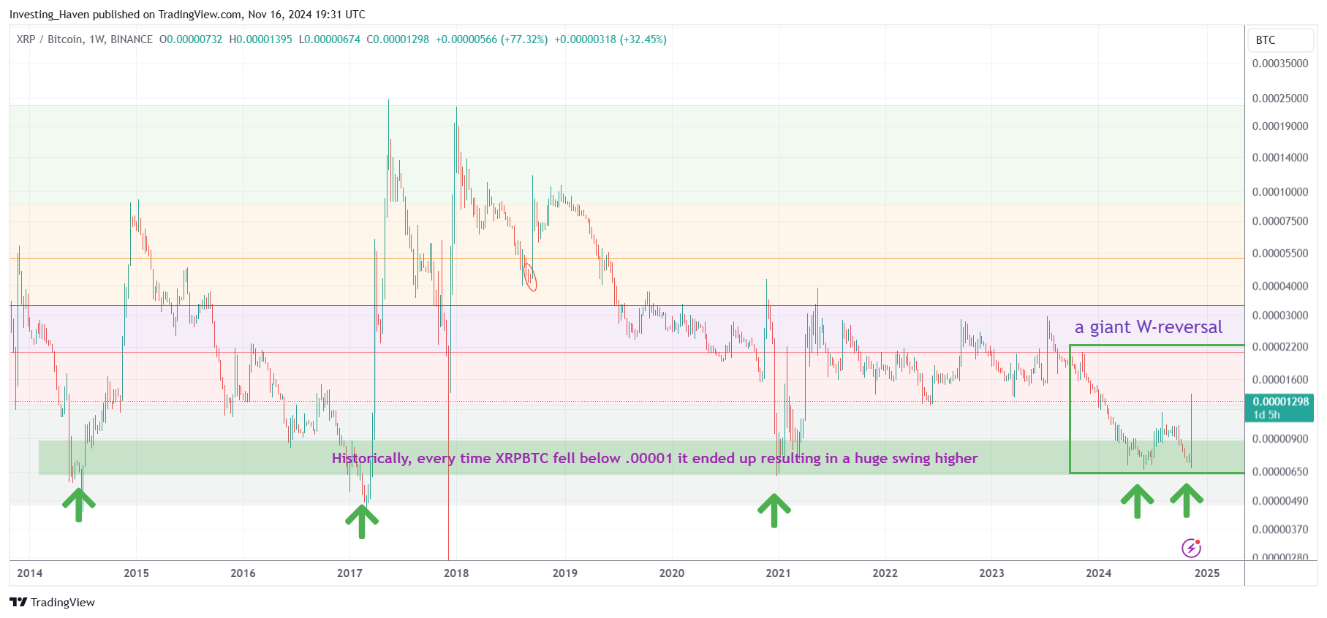This screenshot has height=618, width=1327.
Task: Click the 2023 label on time axis
Action: point(991,573)
